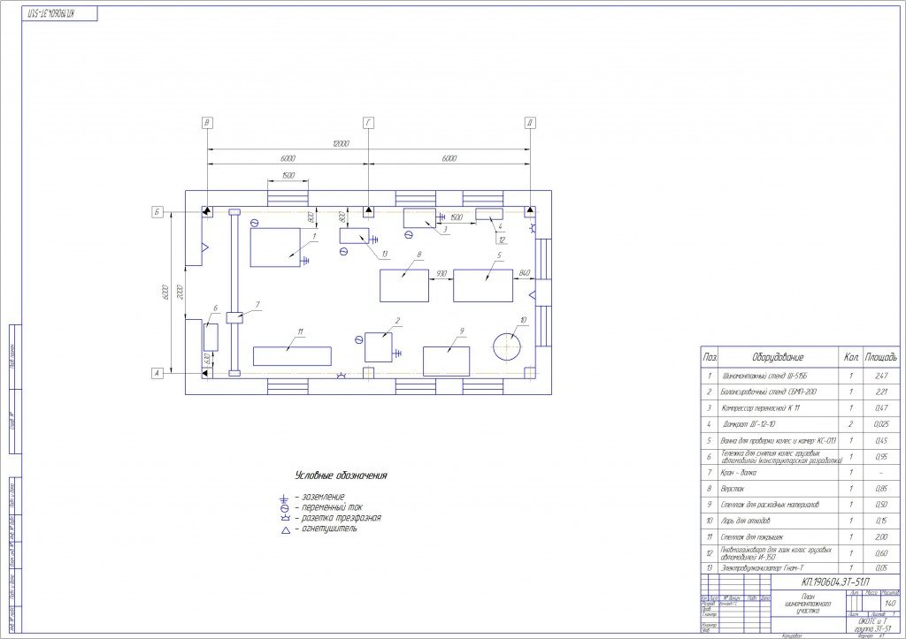Click the three-phase socket legend symbol
Viewport: 906px width, 639px height.
(x=284, y=518)
